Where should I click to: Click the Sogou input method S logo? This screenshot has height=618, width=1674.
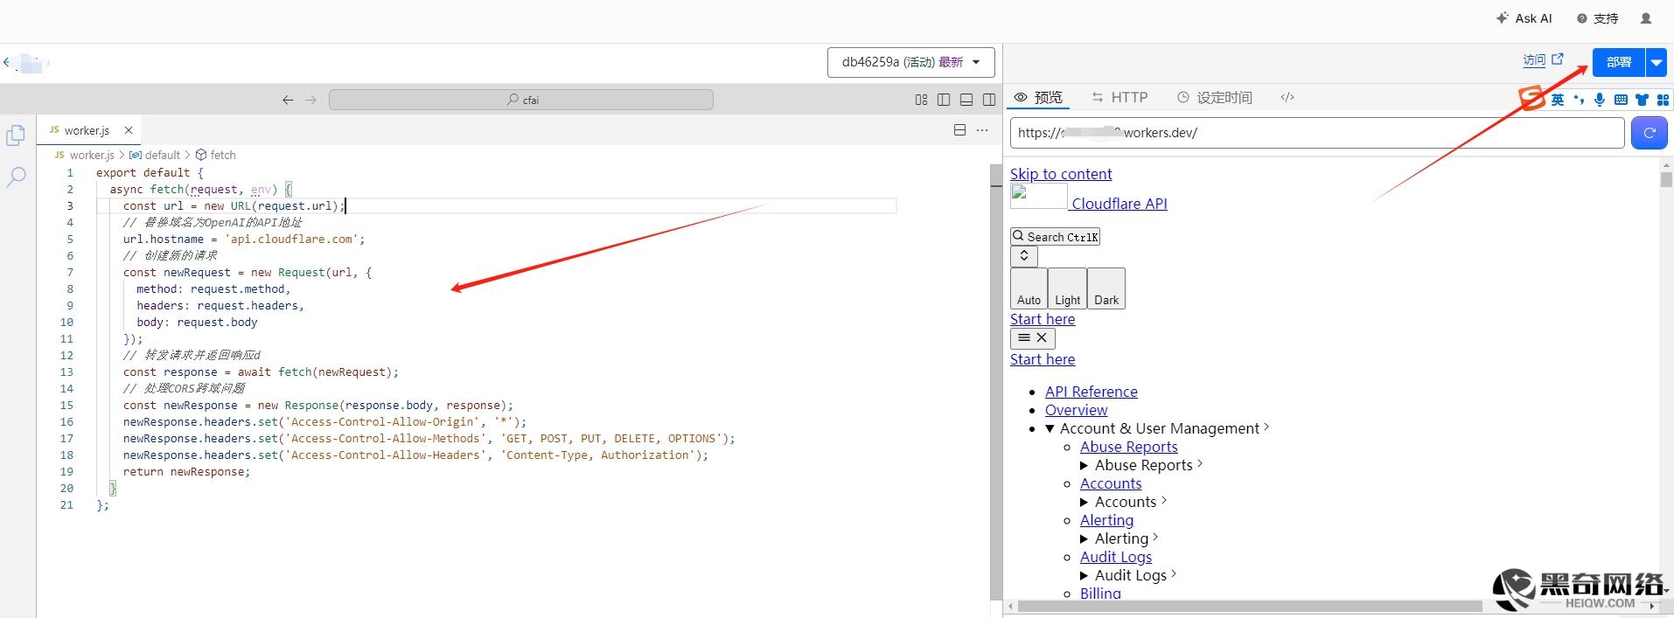point(1531,98)
